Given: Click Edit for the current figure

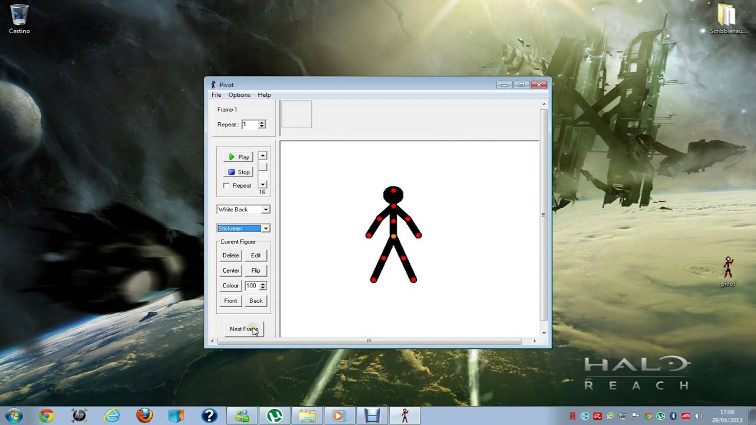Looking at the screenshot, I should pos(256,256).
